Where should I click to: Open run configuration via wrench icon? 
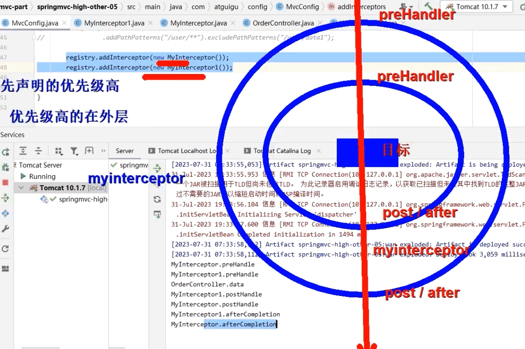click(6, 229)
